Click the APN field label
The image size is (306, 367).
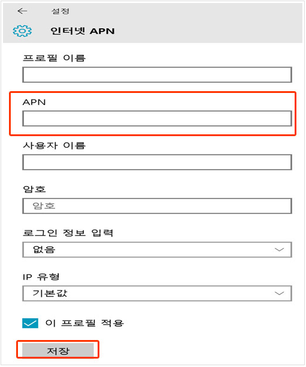click(x=34, y=103)
